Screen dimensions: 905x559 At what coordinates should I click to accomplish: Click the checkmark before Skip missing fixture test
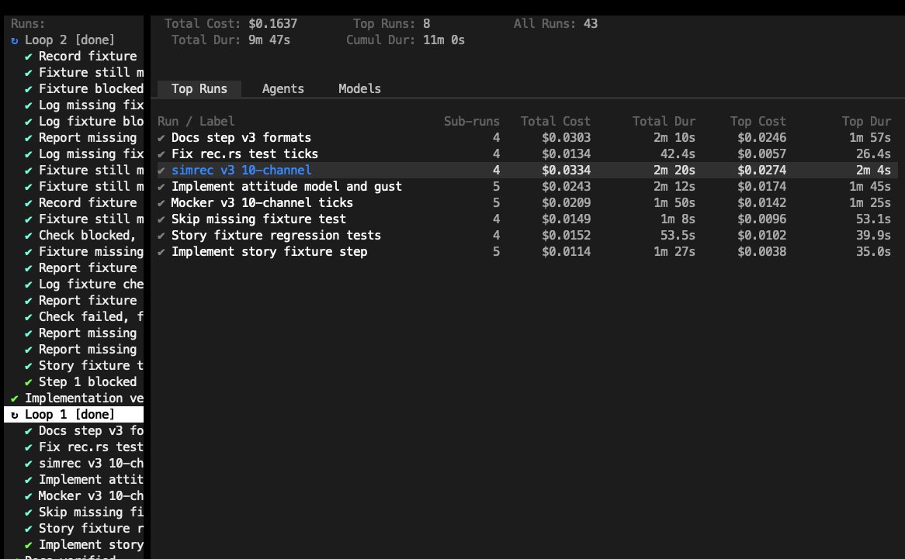[161, 219]
